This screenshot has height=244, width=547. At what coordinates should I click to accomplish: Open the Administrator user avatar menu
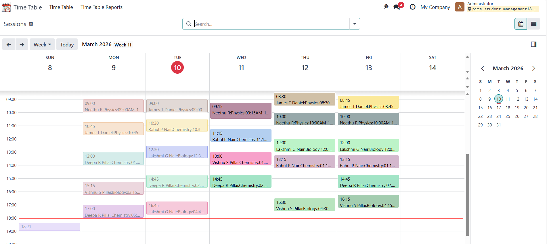pyautogui.click(x=460, y=7)
